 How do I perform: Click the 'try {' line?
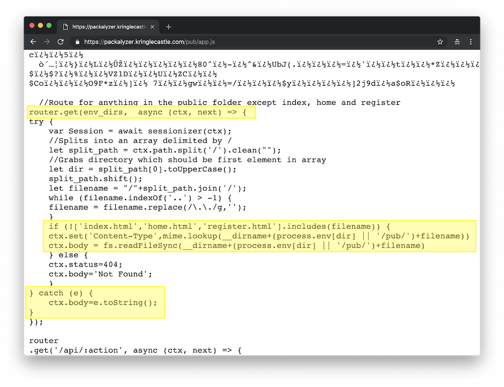41,122
